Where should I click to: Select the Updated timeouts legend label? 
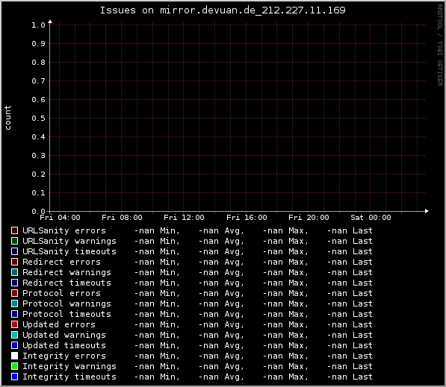point(64,345)
